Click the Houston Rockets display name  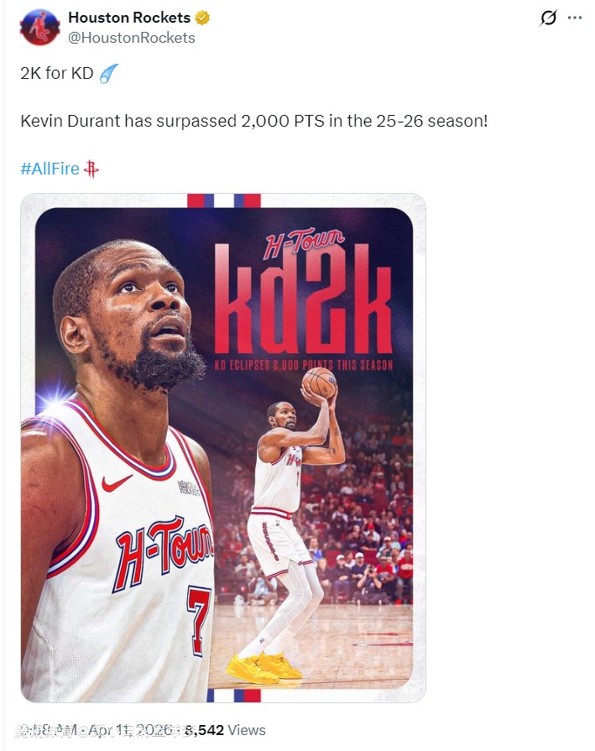tap(129, 18)
